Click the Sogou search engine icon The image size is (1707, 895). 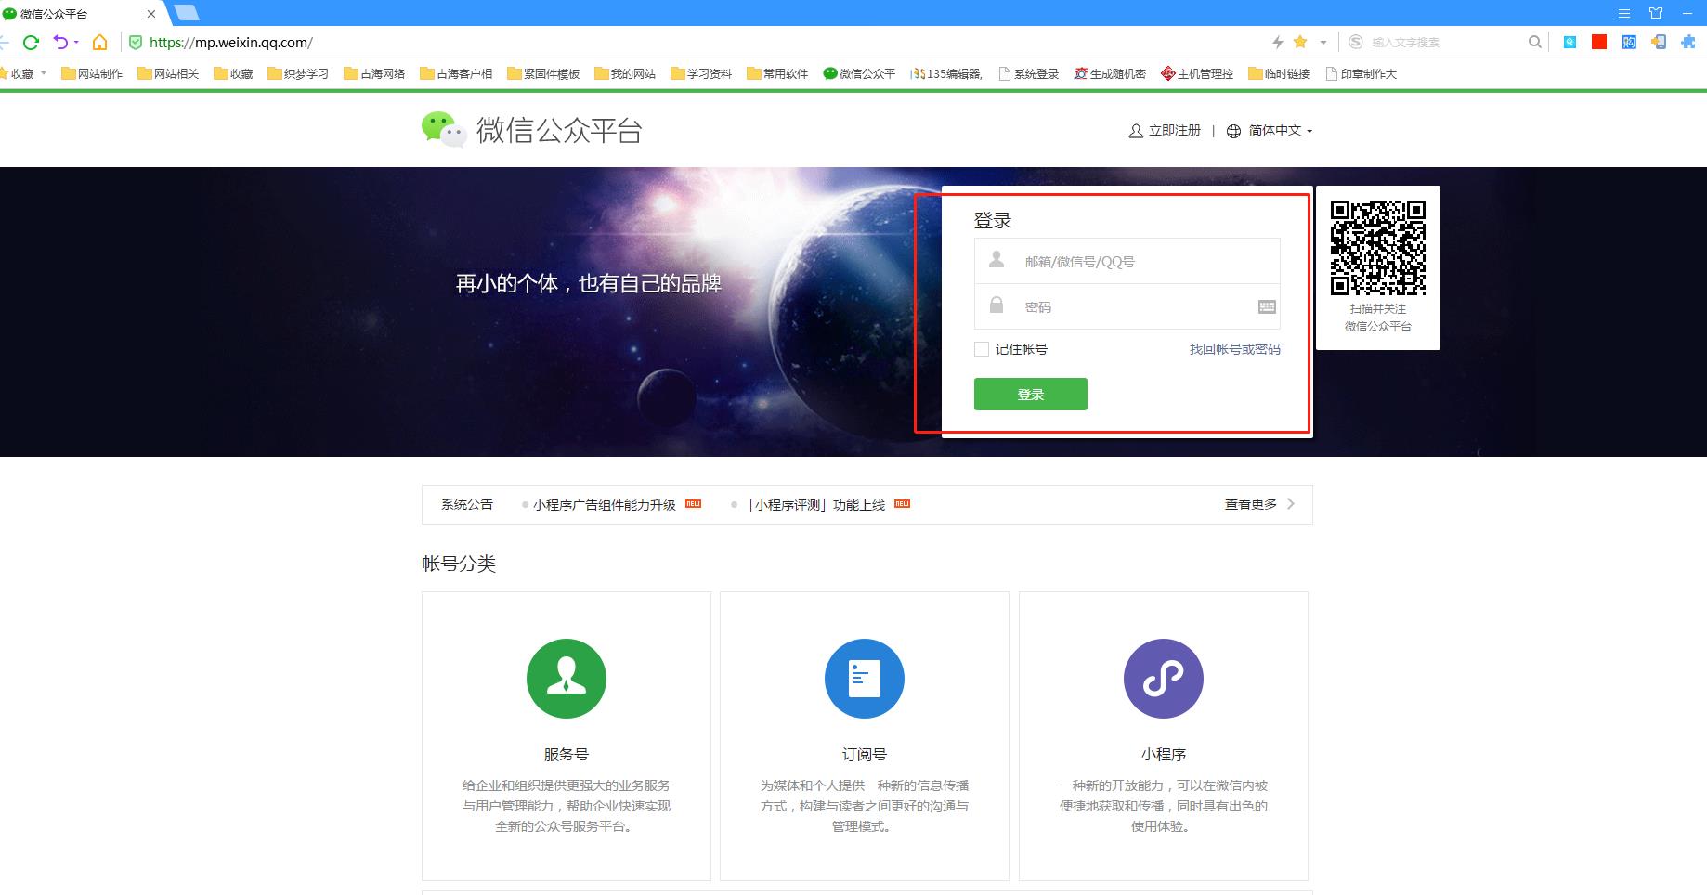point(1356,42)
